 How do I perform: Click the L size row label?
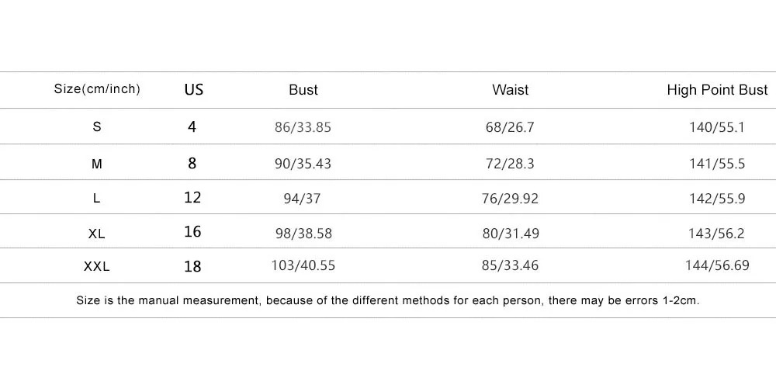coord(96,199)
